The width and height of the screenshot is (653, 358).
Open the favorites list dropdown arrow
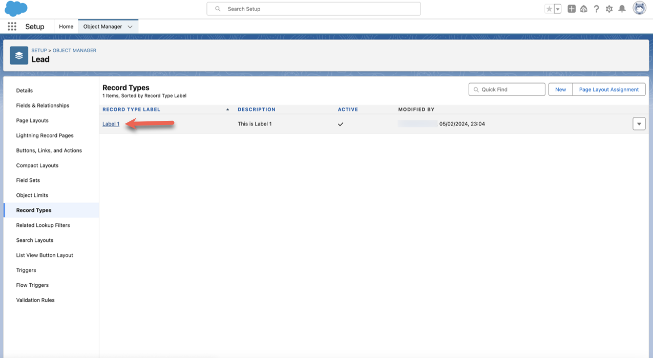[558, 9]
